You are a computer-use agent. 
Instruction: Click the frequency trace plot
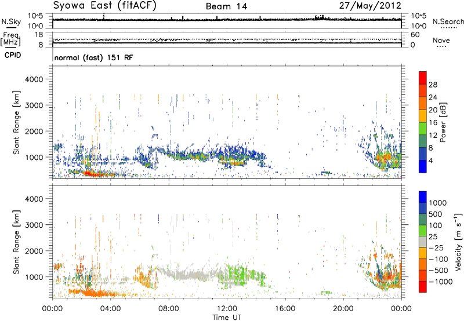227,39
